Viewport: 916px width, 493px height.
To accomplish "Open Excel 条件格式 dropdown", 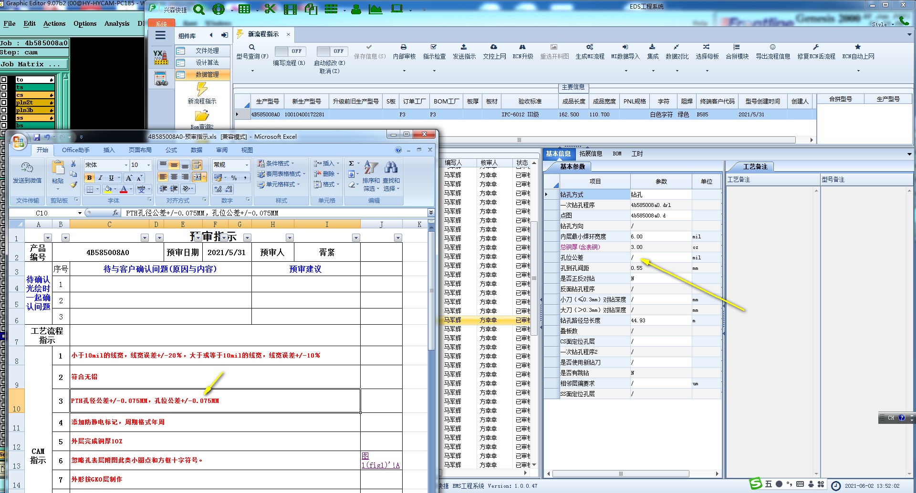I will click(x=275, y=164).
